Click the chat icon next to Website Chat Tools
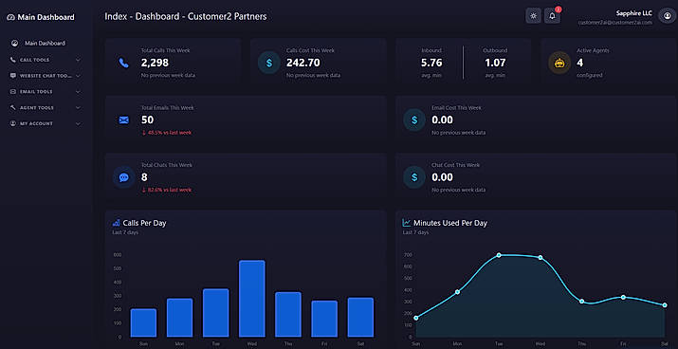Screen dimensions: 678x349 [13, 76]
